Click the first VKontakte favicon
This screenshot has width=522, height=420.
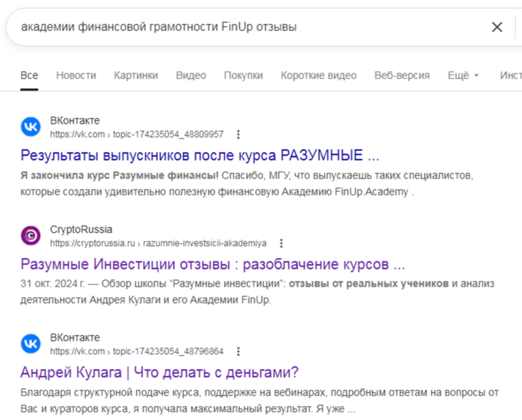point(31,127)
